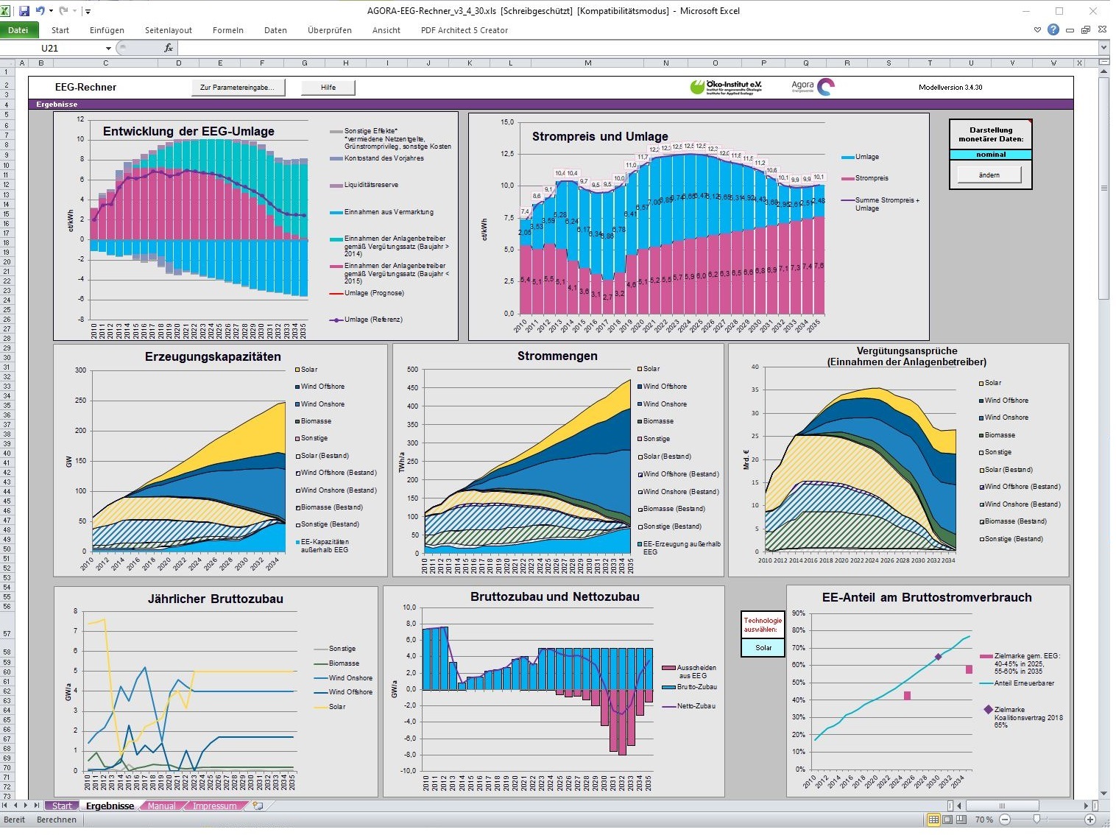
Task: Click the Save icon in quick access toolbar
Action: click(x=24, y=11)
